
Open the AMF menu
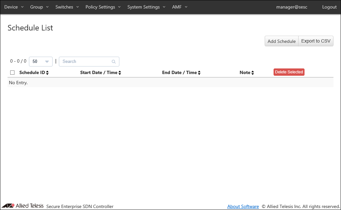[180, 7]
